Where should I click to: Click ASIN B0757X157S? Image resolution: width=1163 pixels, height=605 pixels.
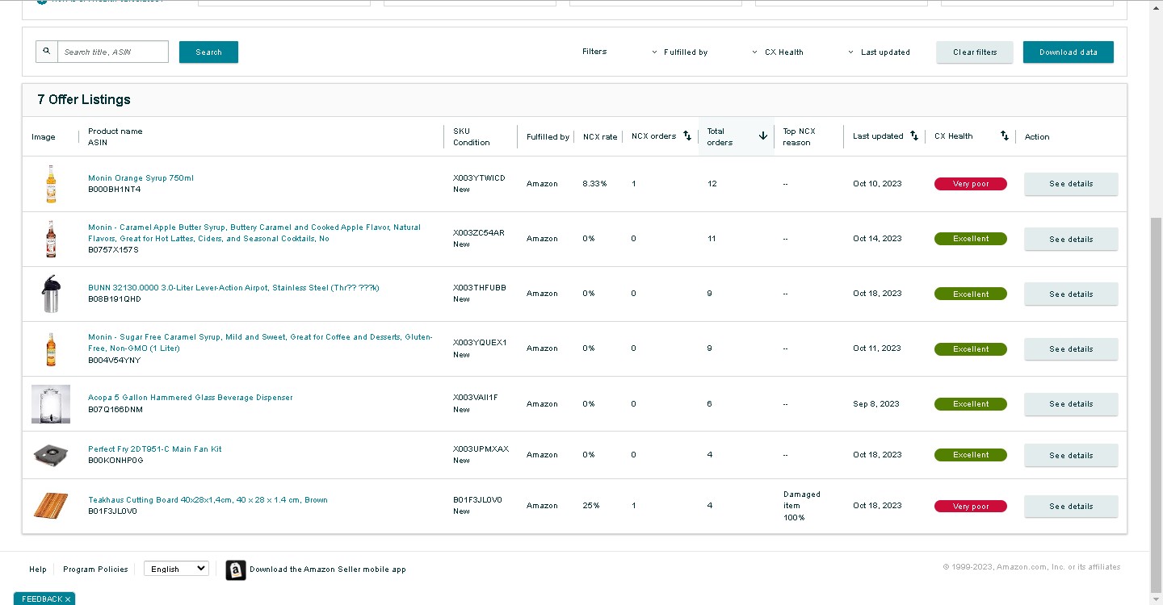click(x=113, y=250)
